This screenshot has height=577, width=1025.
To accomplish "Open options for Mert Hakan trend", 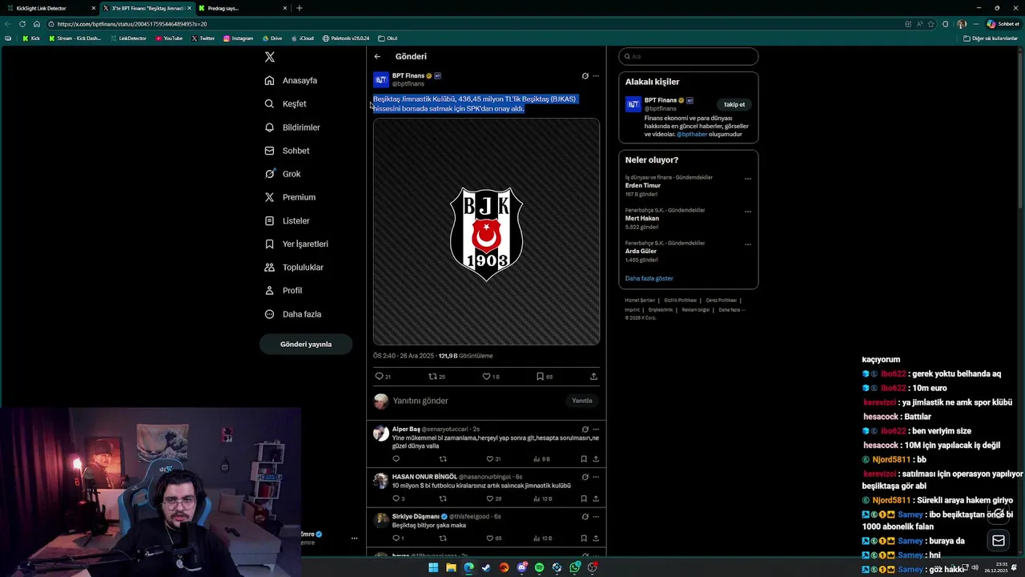I will point(748,212).
